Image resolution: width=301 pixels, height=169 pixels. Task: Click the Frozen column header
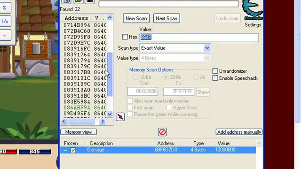(x=71, y=143)
